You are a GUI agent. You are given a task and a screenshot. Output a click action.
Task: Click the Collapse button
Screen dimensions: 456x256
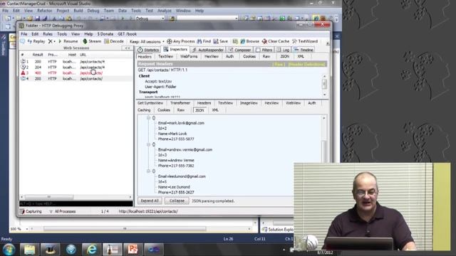click(177, 201)
